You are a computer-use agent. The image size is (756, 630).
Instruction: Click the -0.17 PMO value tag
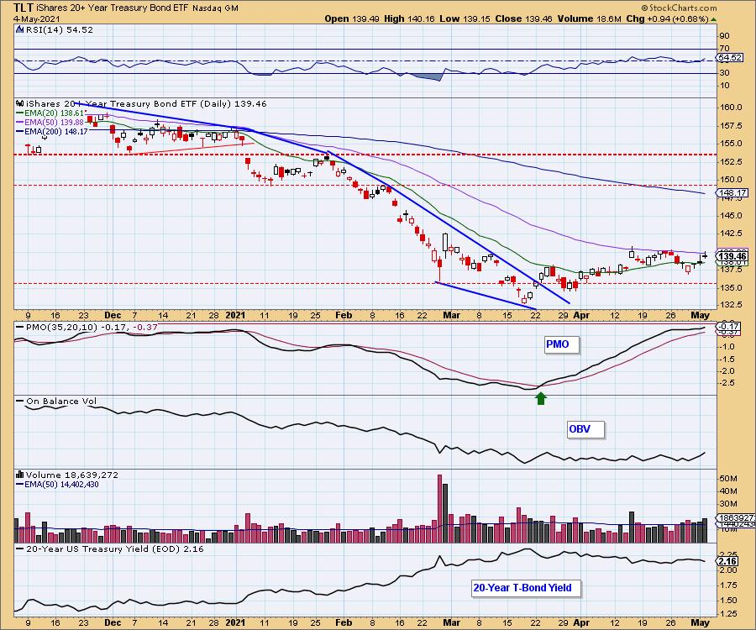pyautogui.click(x=730, y=327)
